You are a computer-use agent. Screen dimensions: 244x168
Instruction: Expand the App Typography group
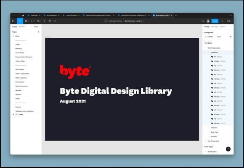click(x=206, y=141)
